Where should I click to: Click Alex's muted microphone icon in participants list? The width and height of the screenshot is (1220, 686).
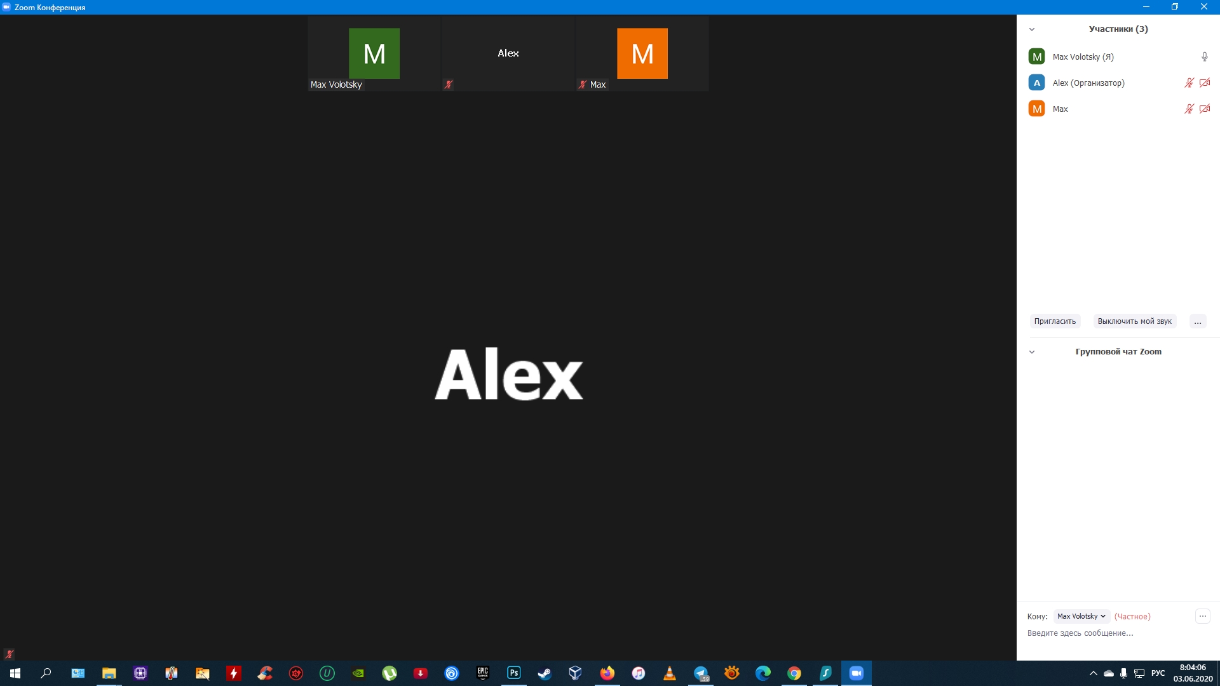click(1189, 83)
